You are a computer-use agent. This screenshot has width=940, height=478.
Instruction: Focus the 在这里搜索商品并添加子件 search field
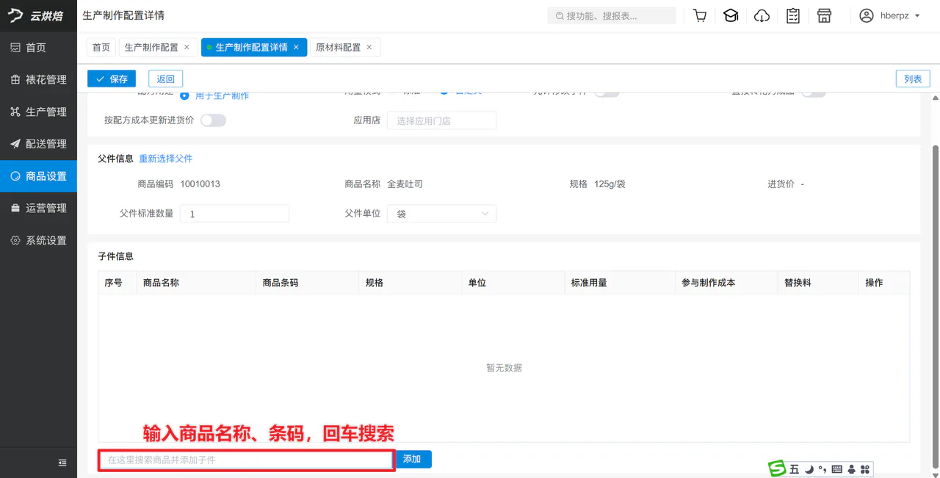pos(247,460)
